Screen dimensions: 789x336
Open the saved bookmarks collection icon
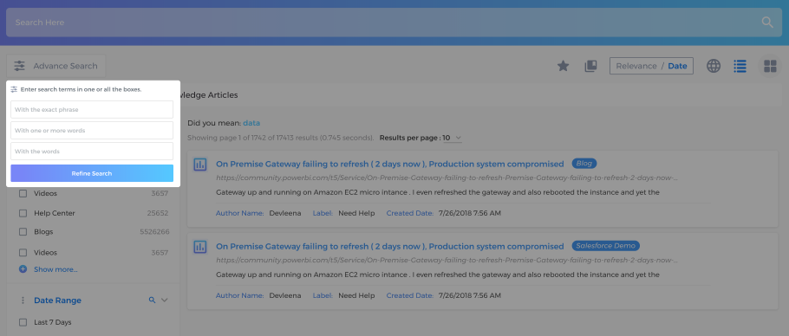tap(590, 66)
